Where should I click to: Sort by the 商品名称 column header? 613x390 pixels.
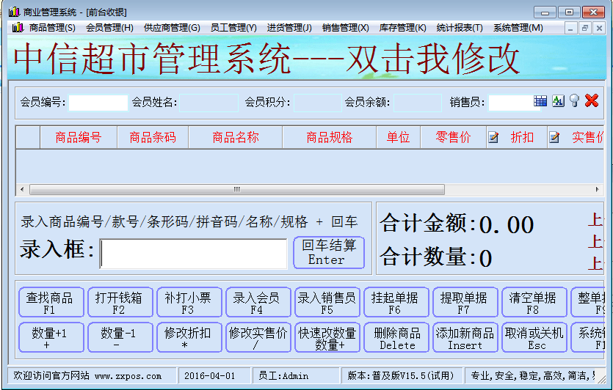tap(235, 137)
